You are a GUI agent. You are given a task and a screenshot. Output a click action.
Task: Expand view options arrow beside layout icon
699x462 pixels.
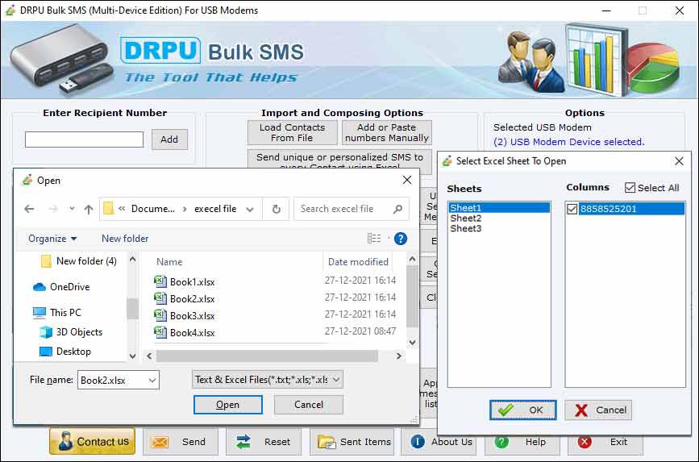389,239
